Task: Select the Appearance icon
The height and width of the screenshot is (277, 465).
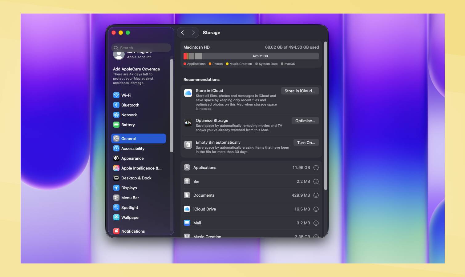Action: pos(116,158)
